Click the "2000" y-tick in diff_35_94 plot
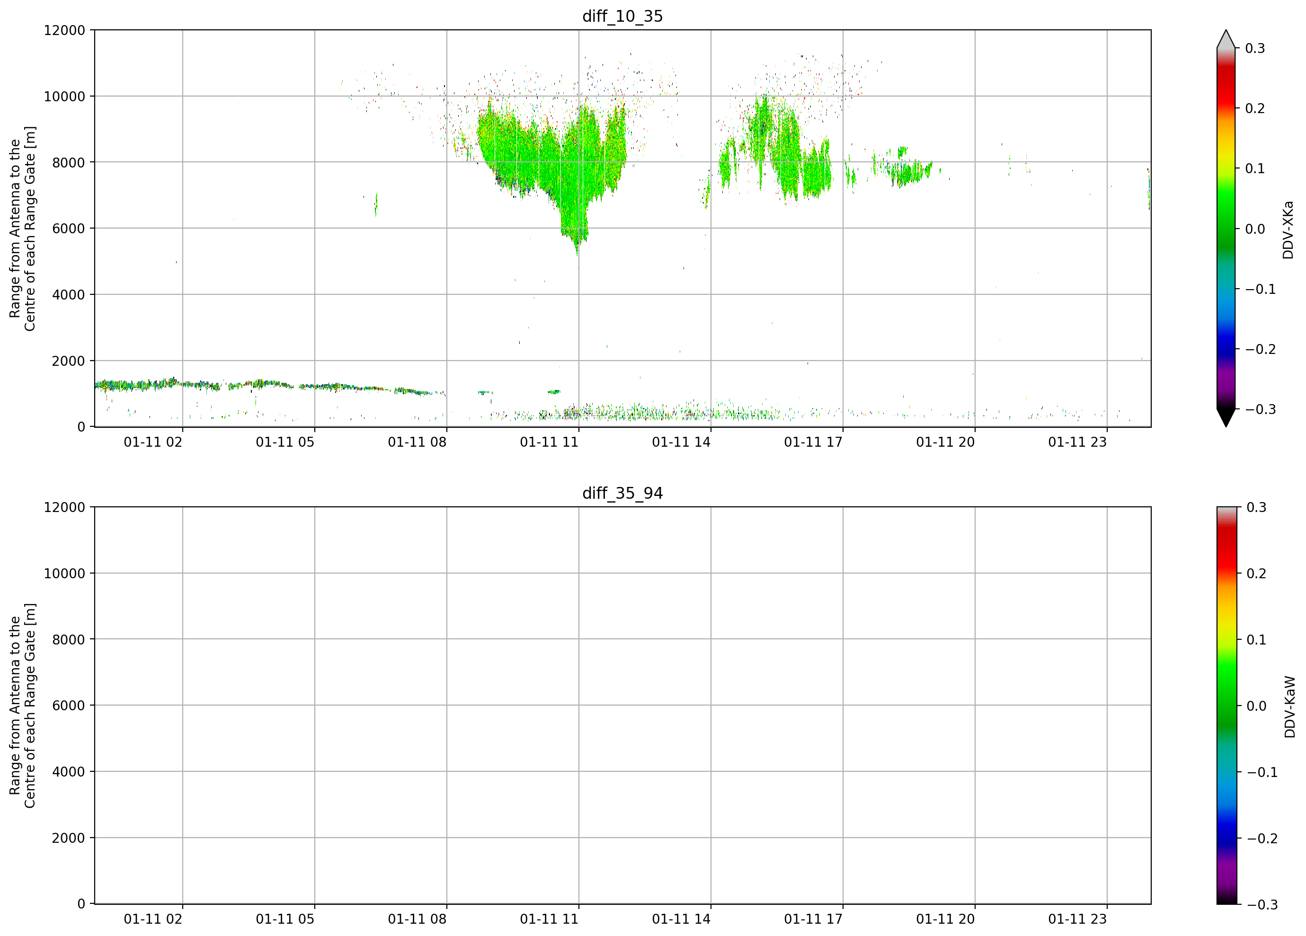 (x=69, y=838)
